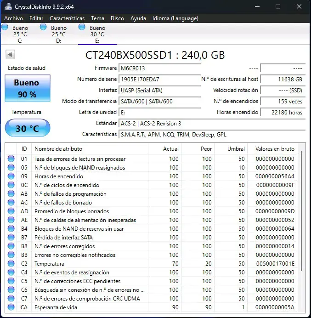Click status orb of attribute 01 row
The height and width of the screenshot is (318, 311).
tap(11, 159)
